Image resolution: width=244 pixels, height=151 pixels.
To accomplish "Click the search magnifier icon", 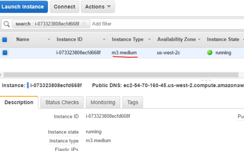I will [x=7, y=24].
